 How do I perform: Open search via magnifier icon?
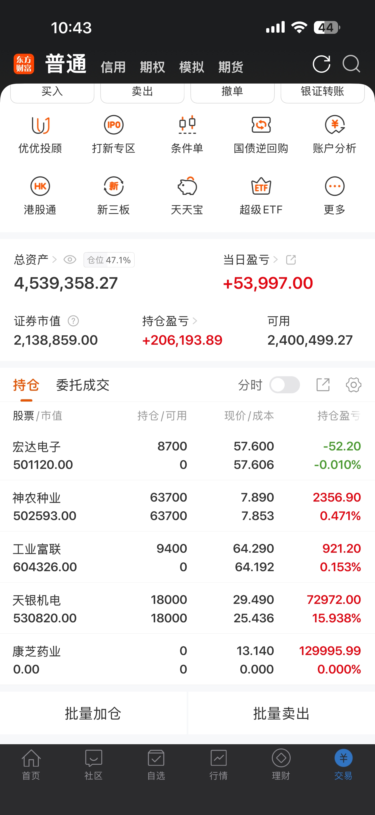(351, 64)
